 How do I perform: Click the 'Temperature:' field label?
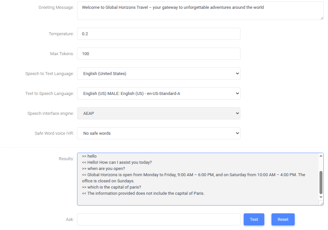click(x=61, y=34)
